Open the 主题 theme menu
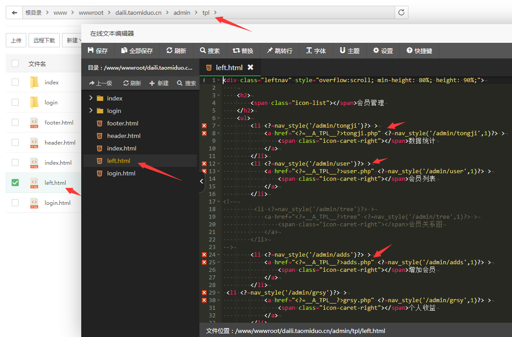This screenshot has width=512, height=337. click(x=350, y=50)
